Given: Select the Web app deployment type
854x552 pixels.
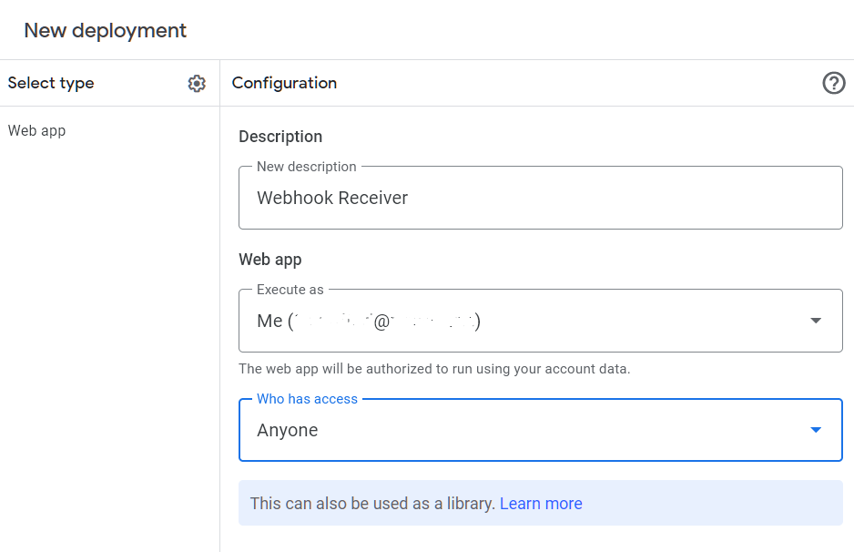Looking at the screenshot, I should coord(37,130).
